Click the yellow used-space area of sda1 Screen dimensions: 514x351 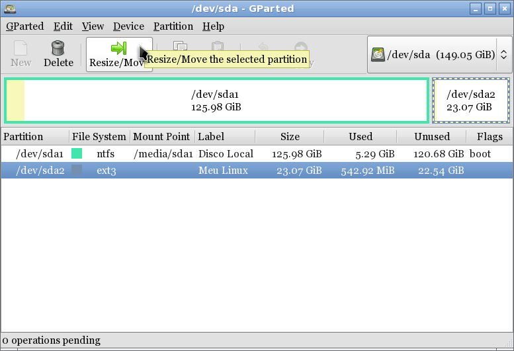tap(15, 101)
